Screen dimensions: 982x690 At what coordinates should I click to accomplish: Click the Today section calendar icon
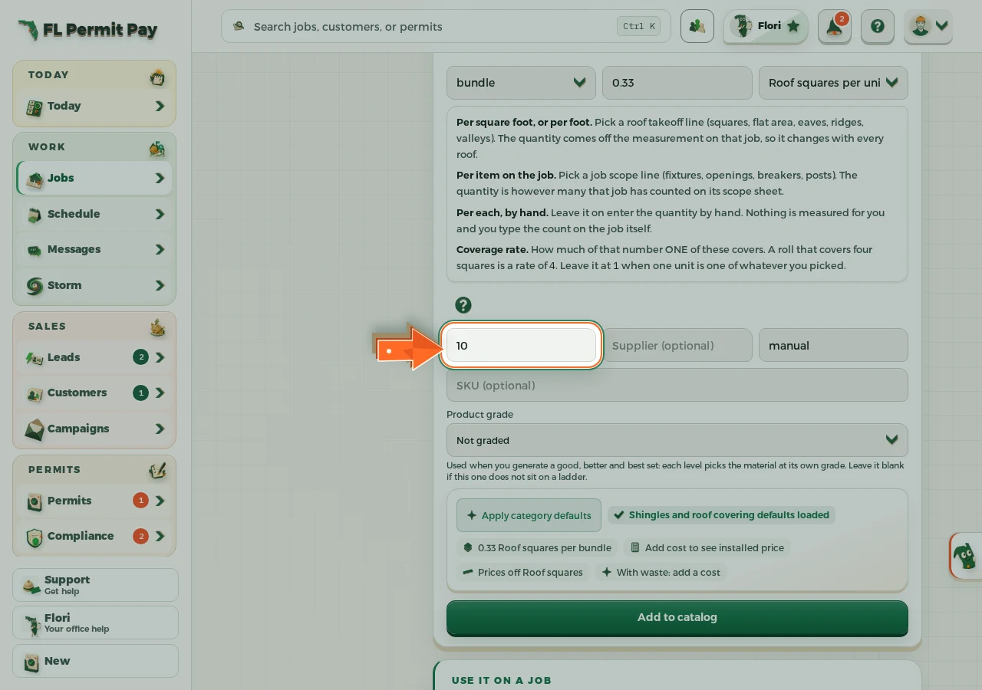157,76
